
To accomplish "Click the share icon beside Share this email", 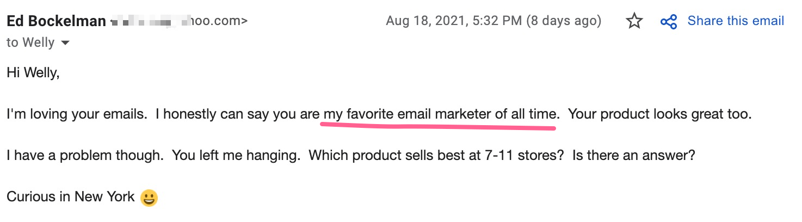I will click(668, 22).
